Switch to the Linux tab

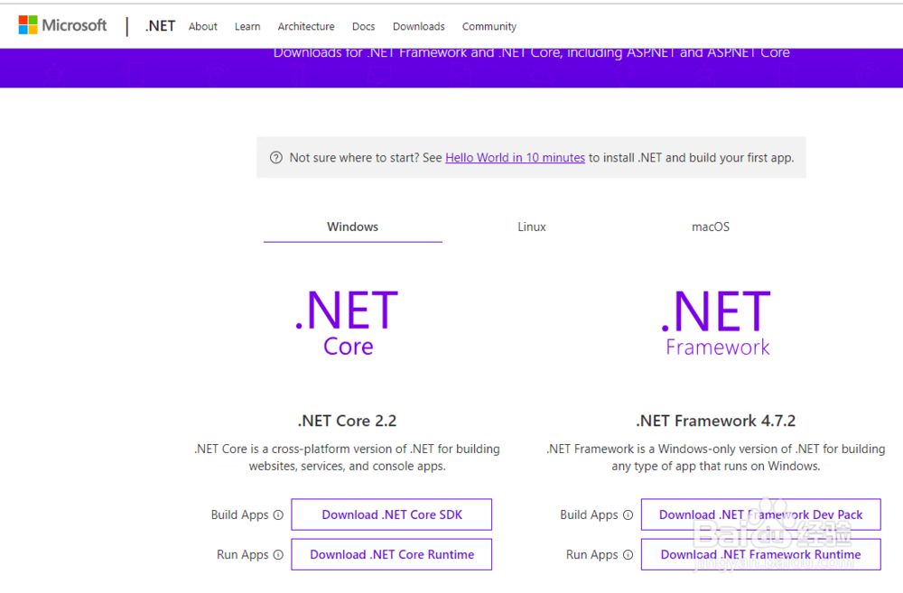pyautogui.click(x=531, y=227)
